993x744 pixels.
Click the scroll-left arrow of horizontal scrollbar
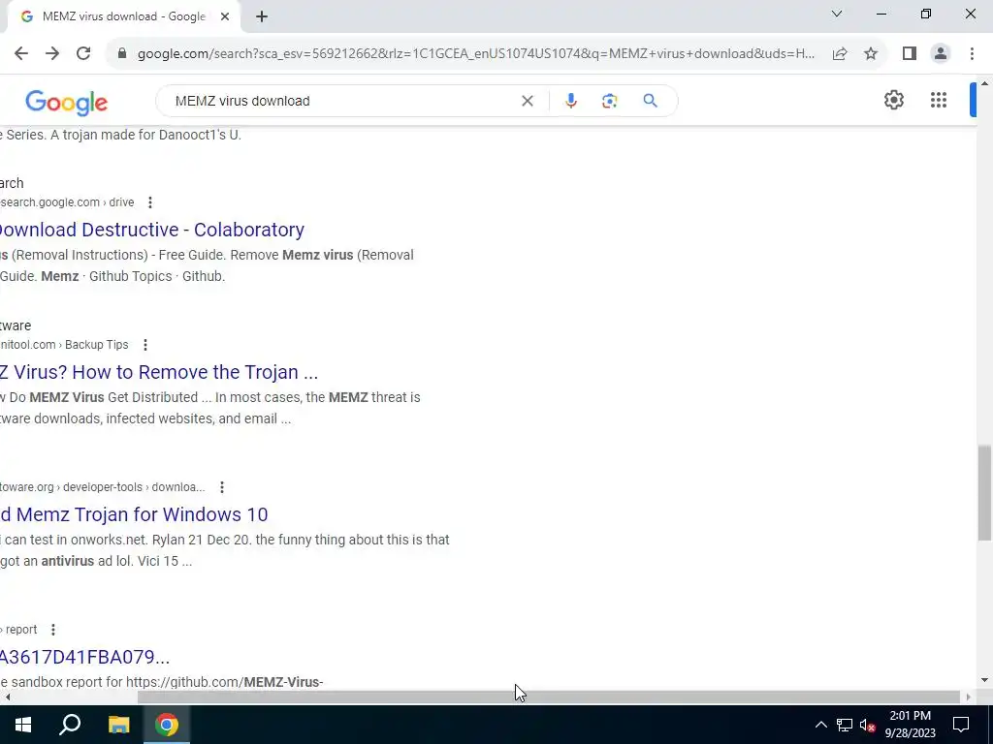coord(8,697)
